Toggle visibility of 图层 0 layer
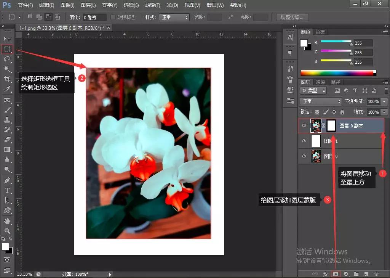390x278 pixels. coord(304,156)
